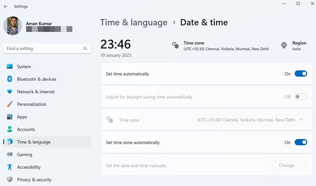Image resolution: width=316 pixels, height=186 pixels.
Task: Select the Accounts people icon
Action: tap(10, 129)
